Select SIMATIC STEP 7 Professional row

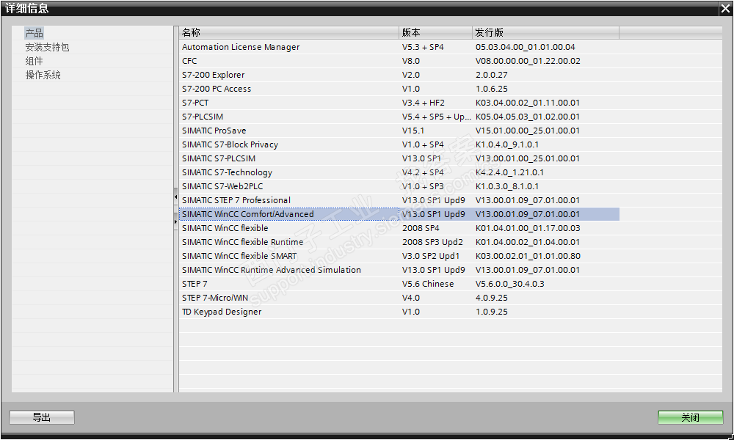[399, 200]
